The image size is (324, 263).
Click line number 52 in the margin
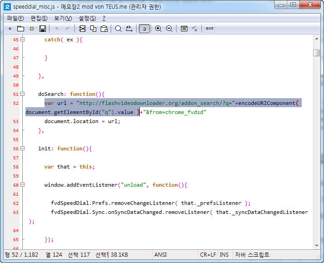[16, 103]
